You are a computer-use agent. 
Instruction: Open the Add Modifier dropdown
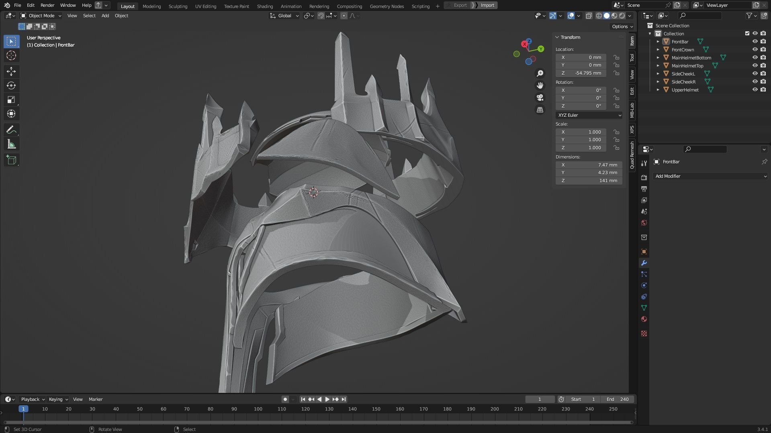[x=710, y=176]
